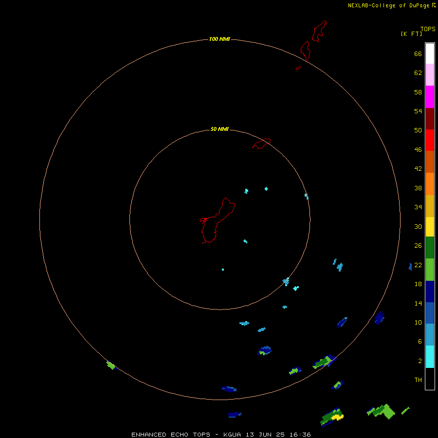Click the medium blue 18 kft swatch
This screenshot has width=438, height=438.
[x=430, y=313]
